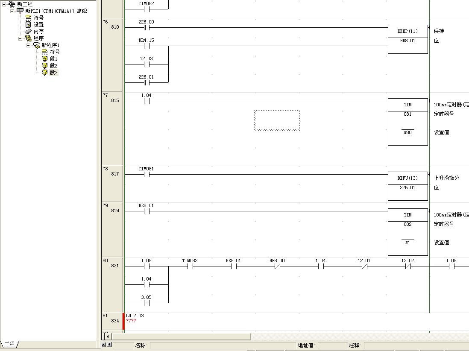Click the horizontal scrollbar left arrow
Screen dimensions: 469x351
108,336
